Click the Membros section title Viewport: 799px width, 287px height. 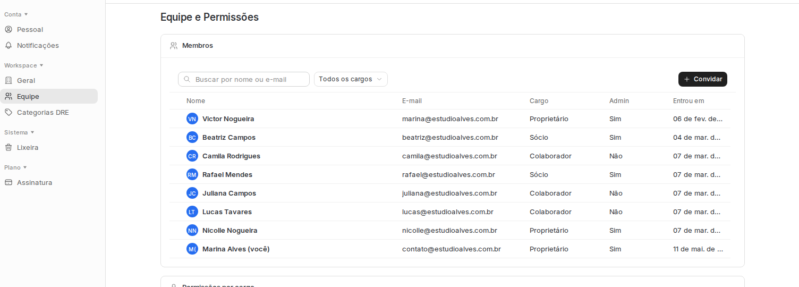click(x=198, y=46)
